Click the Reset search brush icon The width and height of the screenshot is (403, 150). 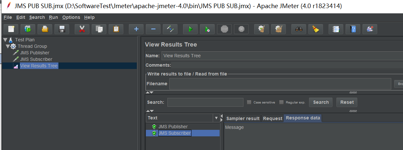coord(316,29)
